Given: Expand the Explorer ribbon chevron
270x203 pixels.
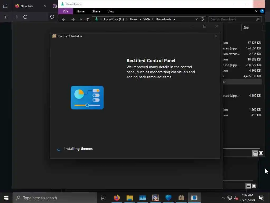Looking at the screenshot, I should point(256,11).
